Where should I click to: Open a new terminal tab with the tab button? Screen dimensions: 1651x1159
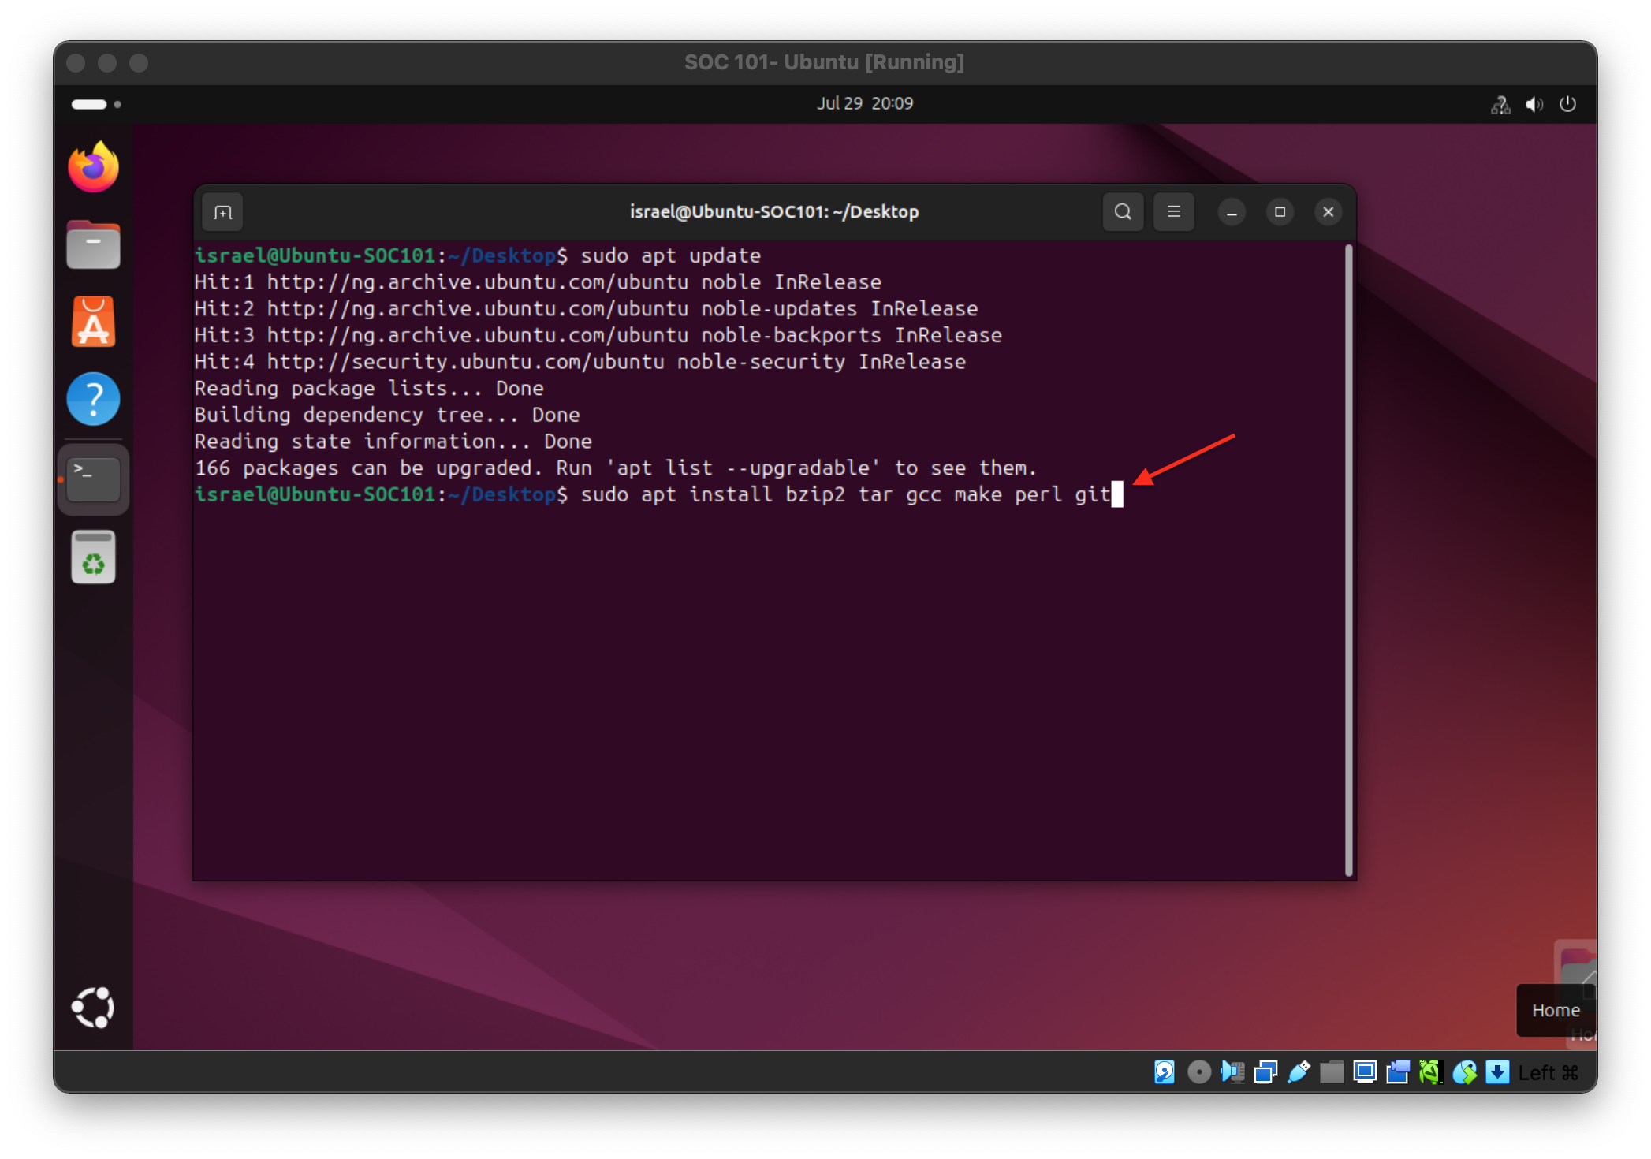click(223, 212)
